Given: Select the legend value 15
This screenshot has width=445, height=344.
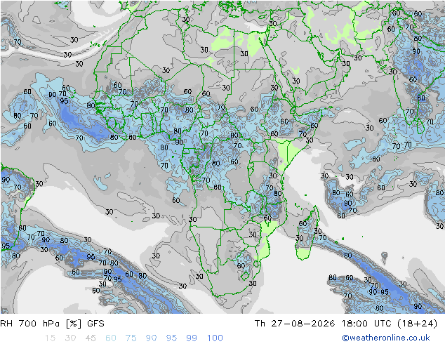Looking at the screenshot, I should pos(51,338).
